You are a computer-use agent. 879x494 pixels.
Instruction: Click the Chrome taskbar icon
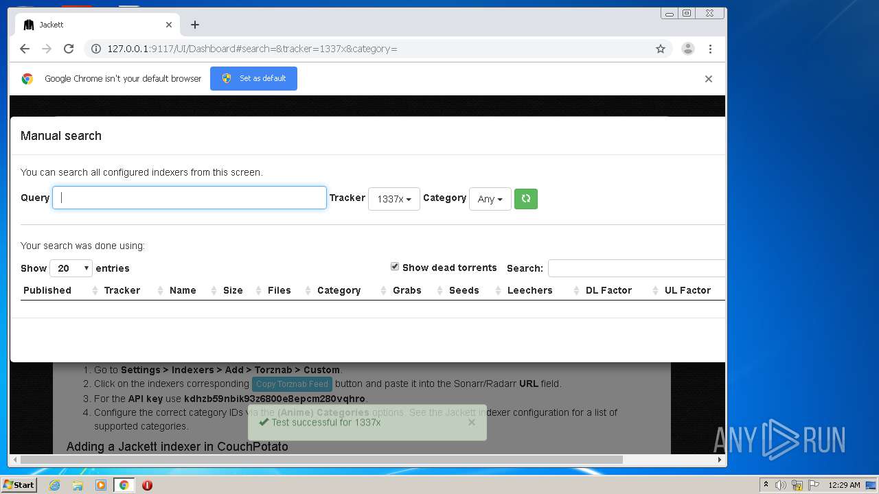(x=124, y=485)
